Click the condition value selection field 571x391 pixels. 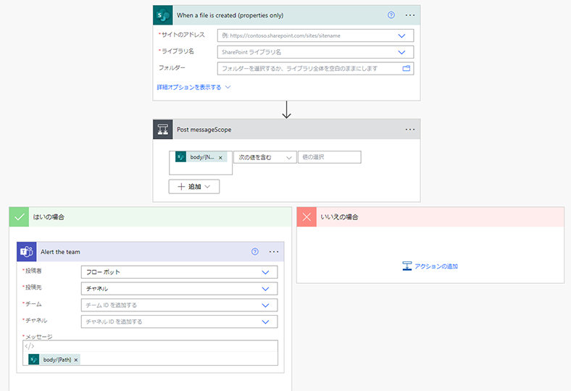click(x=330, y=157)
